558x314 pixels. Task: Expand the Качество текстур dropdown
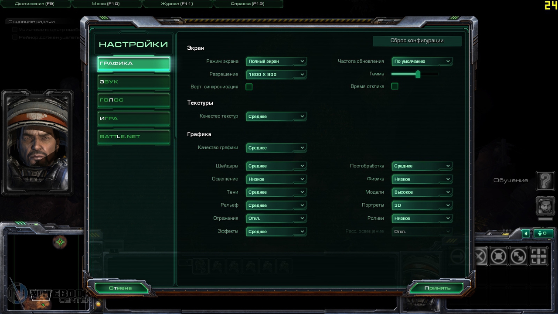click(x=276, y=116)
